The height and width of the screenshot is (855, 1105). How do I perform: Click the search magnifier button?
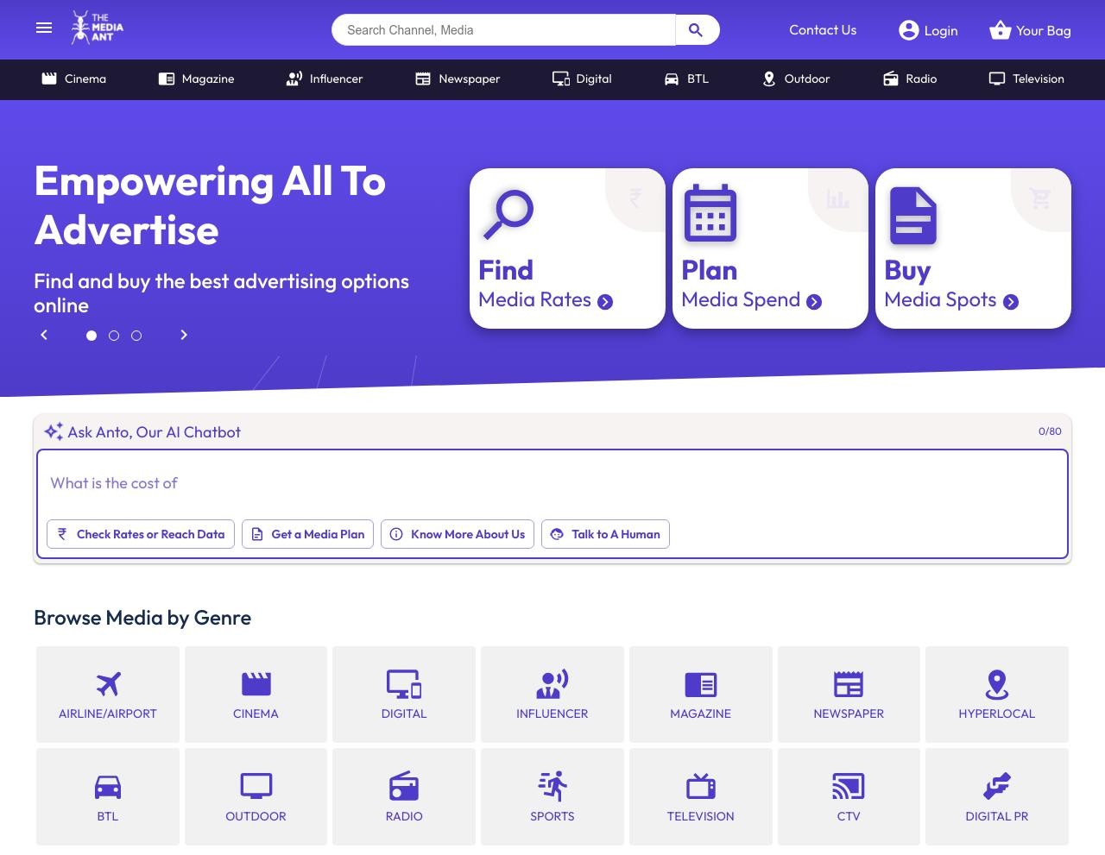point(696,30)
